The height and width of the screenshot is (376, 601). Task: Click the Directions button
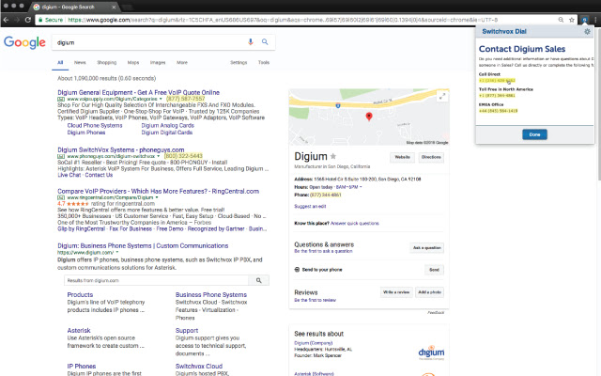431,157
